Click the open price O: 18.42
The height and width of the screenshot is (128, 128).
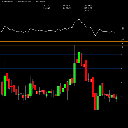[46, 6]
